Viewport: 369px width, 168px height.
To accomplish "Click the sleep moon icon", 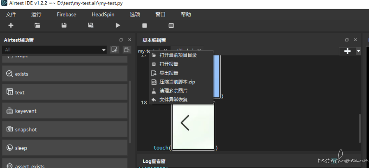I will [x=9, y=147].
